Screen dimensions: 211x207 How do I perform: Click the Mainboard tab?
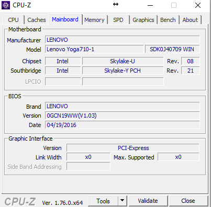[65, 19]
